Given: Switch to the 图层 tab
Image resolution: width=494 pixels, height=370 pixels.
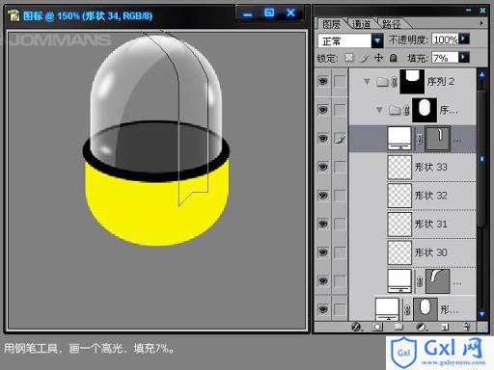Looking at the screenshot, I should click(332, 24).
